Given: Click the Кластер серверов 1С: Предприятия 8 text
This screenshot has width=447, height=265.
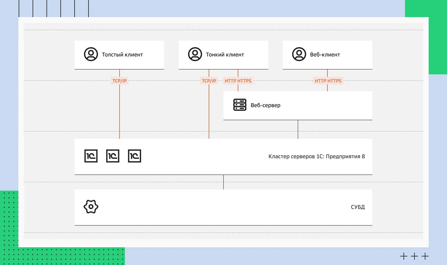Looking at the screenshot, I should 317,156.
